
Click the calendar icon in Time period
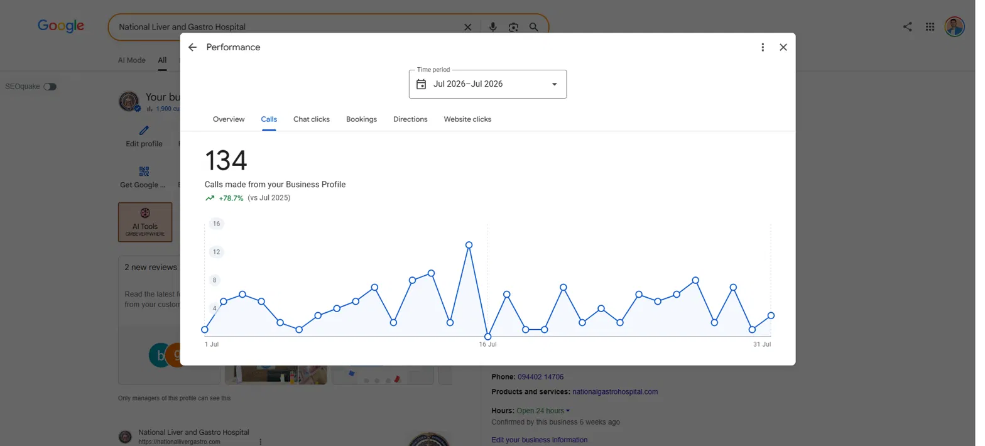[x=421, y=84]
